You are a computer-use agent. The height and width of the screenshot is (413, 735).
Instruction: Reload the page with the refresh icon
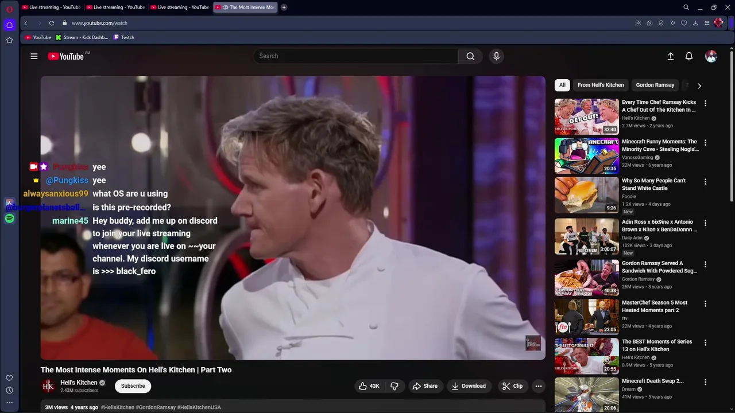[52, 23]
